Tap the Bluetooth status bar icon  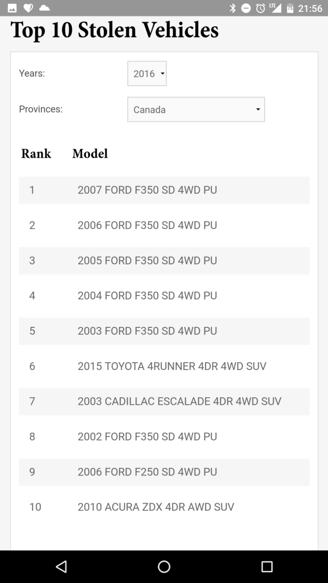pos(232,8)
